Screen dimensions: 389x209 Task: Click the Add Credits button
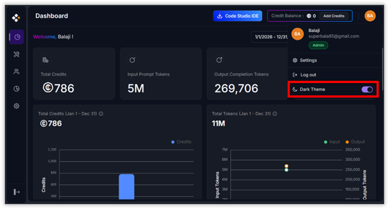click(x=334, y=16)
